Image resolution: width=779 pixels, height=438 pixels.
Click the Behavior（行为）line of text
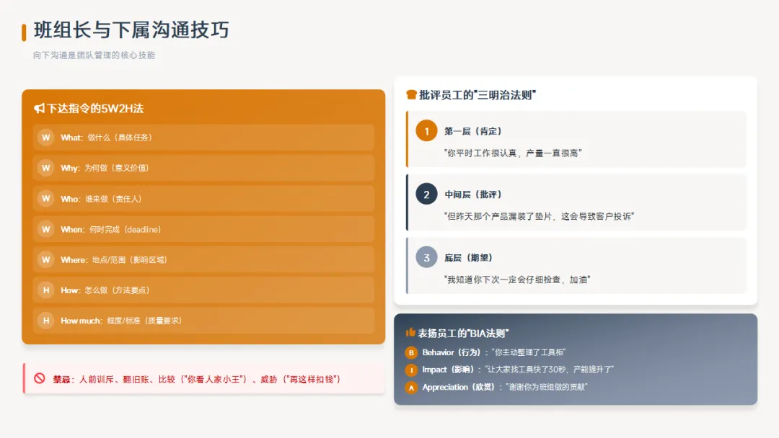click(494, 352)
